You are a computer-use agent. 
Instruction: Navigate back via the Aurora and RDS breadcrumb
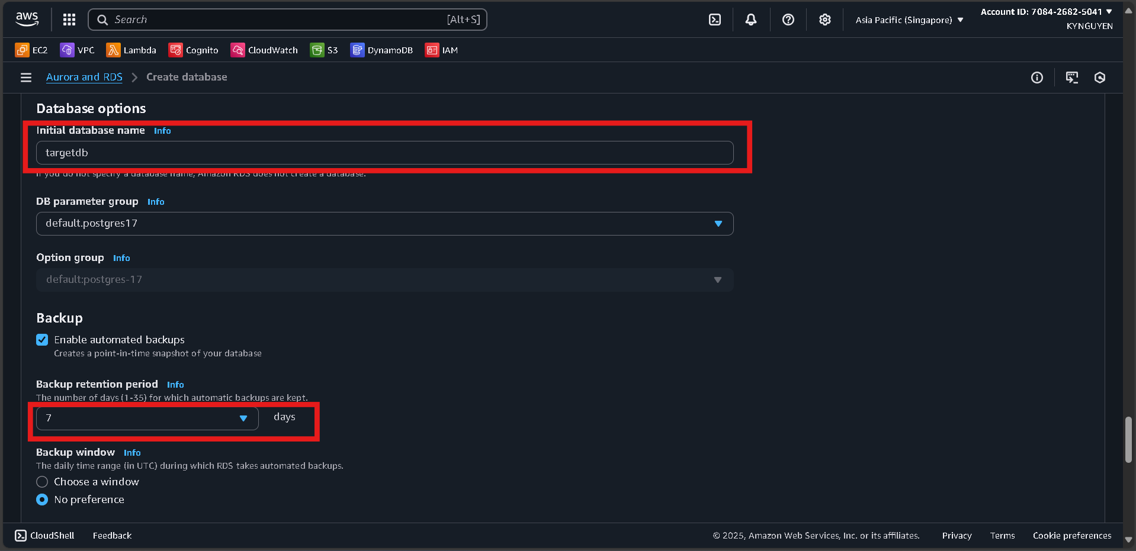tap(84, 77)
